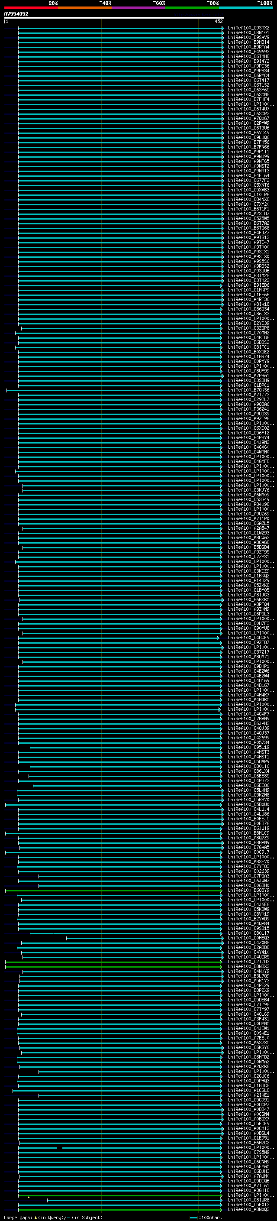The image size is (277, 1221).
Task: Click the purple ~60% legend color bar
Action: click(139, 8)
